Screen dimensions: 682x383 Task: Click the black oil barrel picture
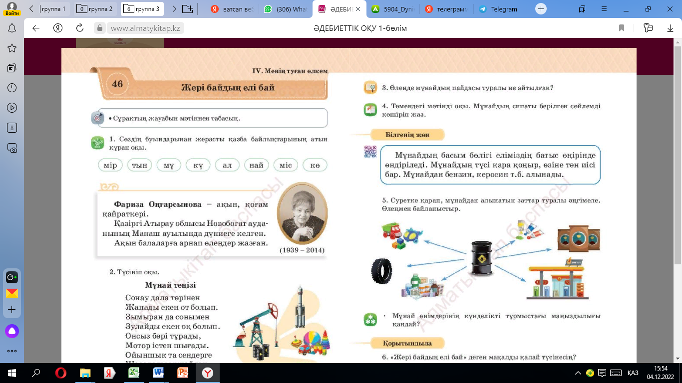pos(482,258)
